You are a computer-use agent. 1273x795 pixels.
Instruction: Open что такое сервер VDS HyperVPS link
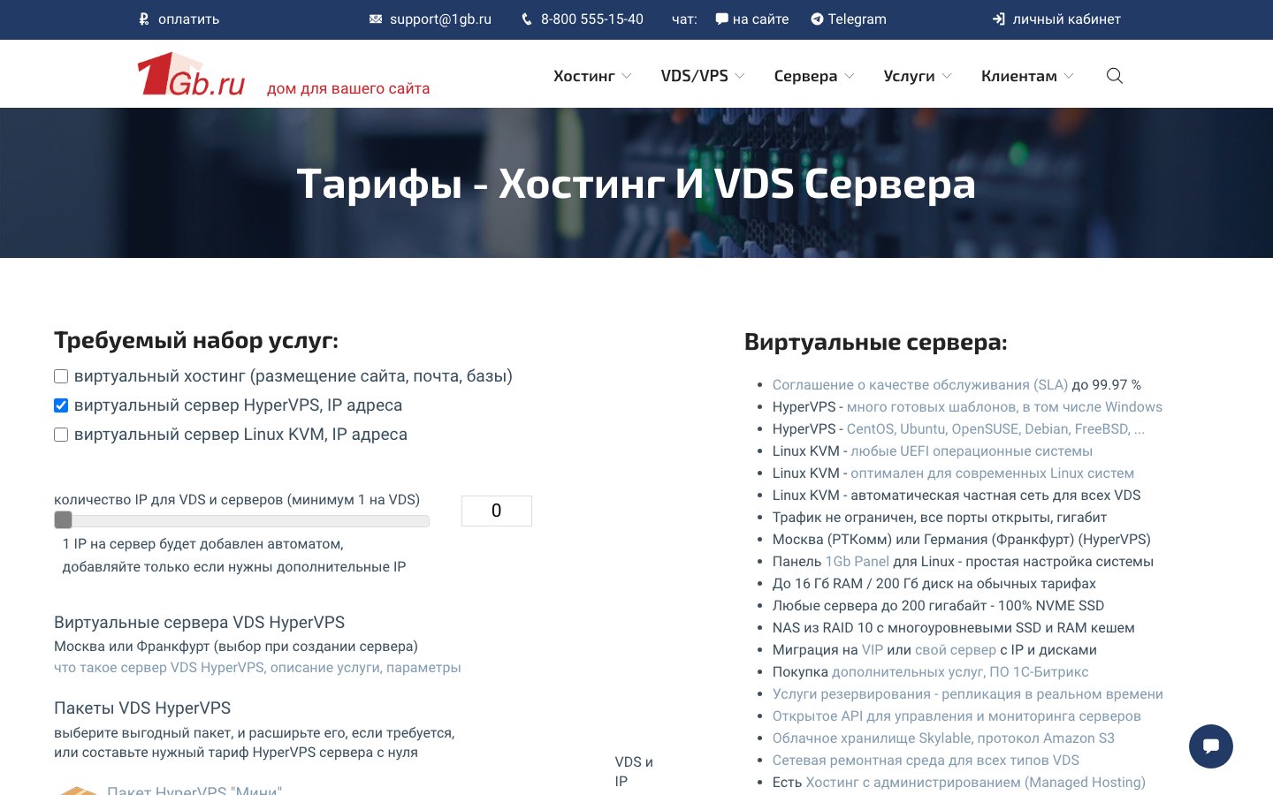click(257, 668)
